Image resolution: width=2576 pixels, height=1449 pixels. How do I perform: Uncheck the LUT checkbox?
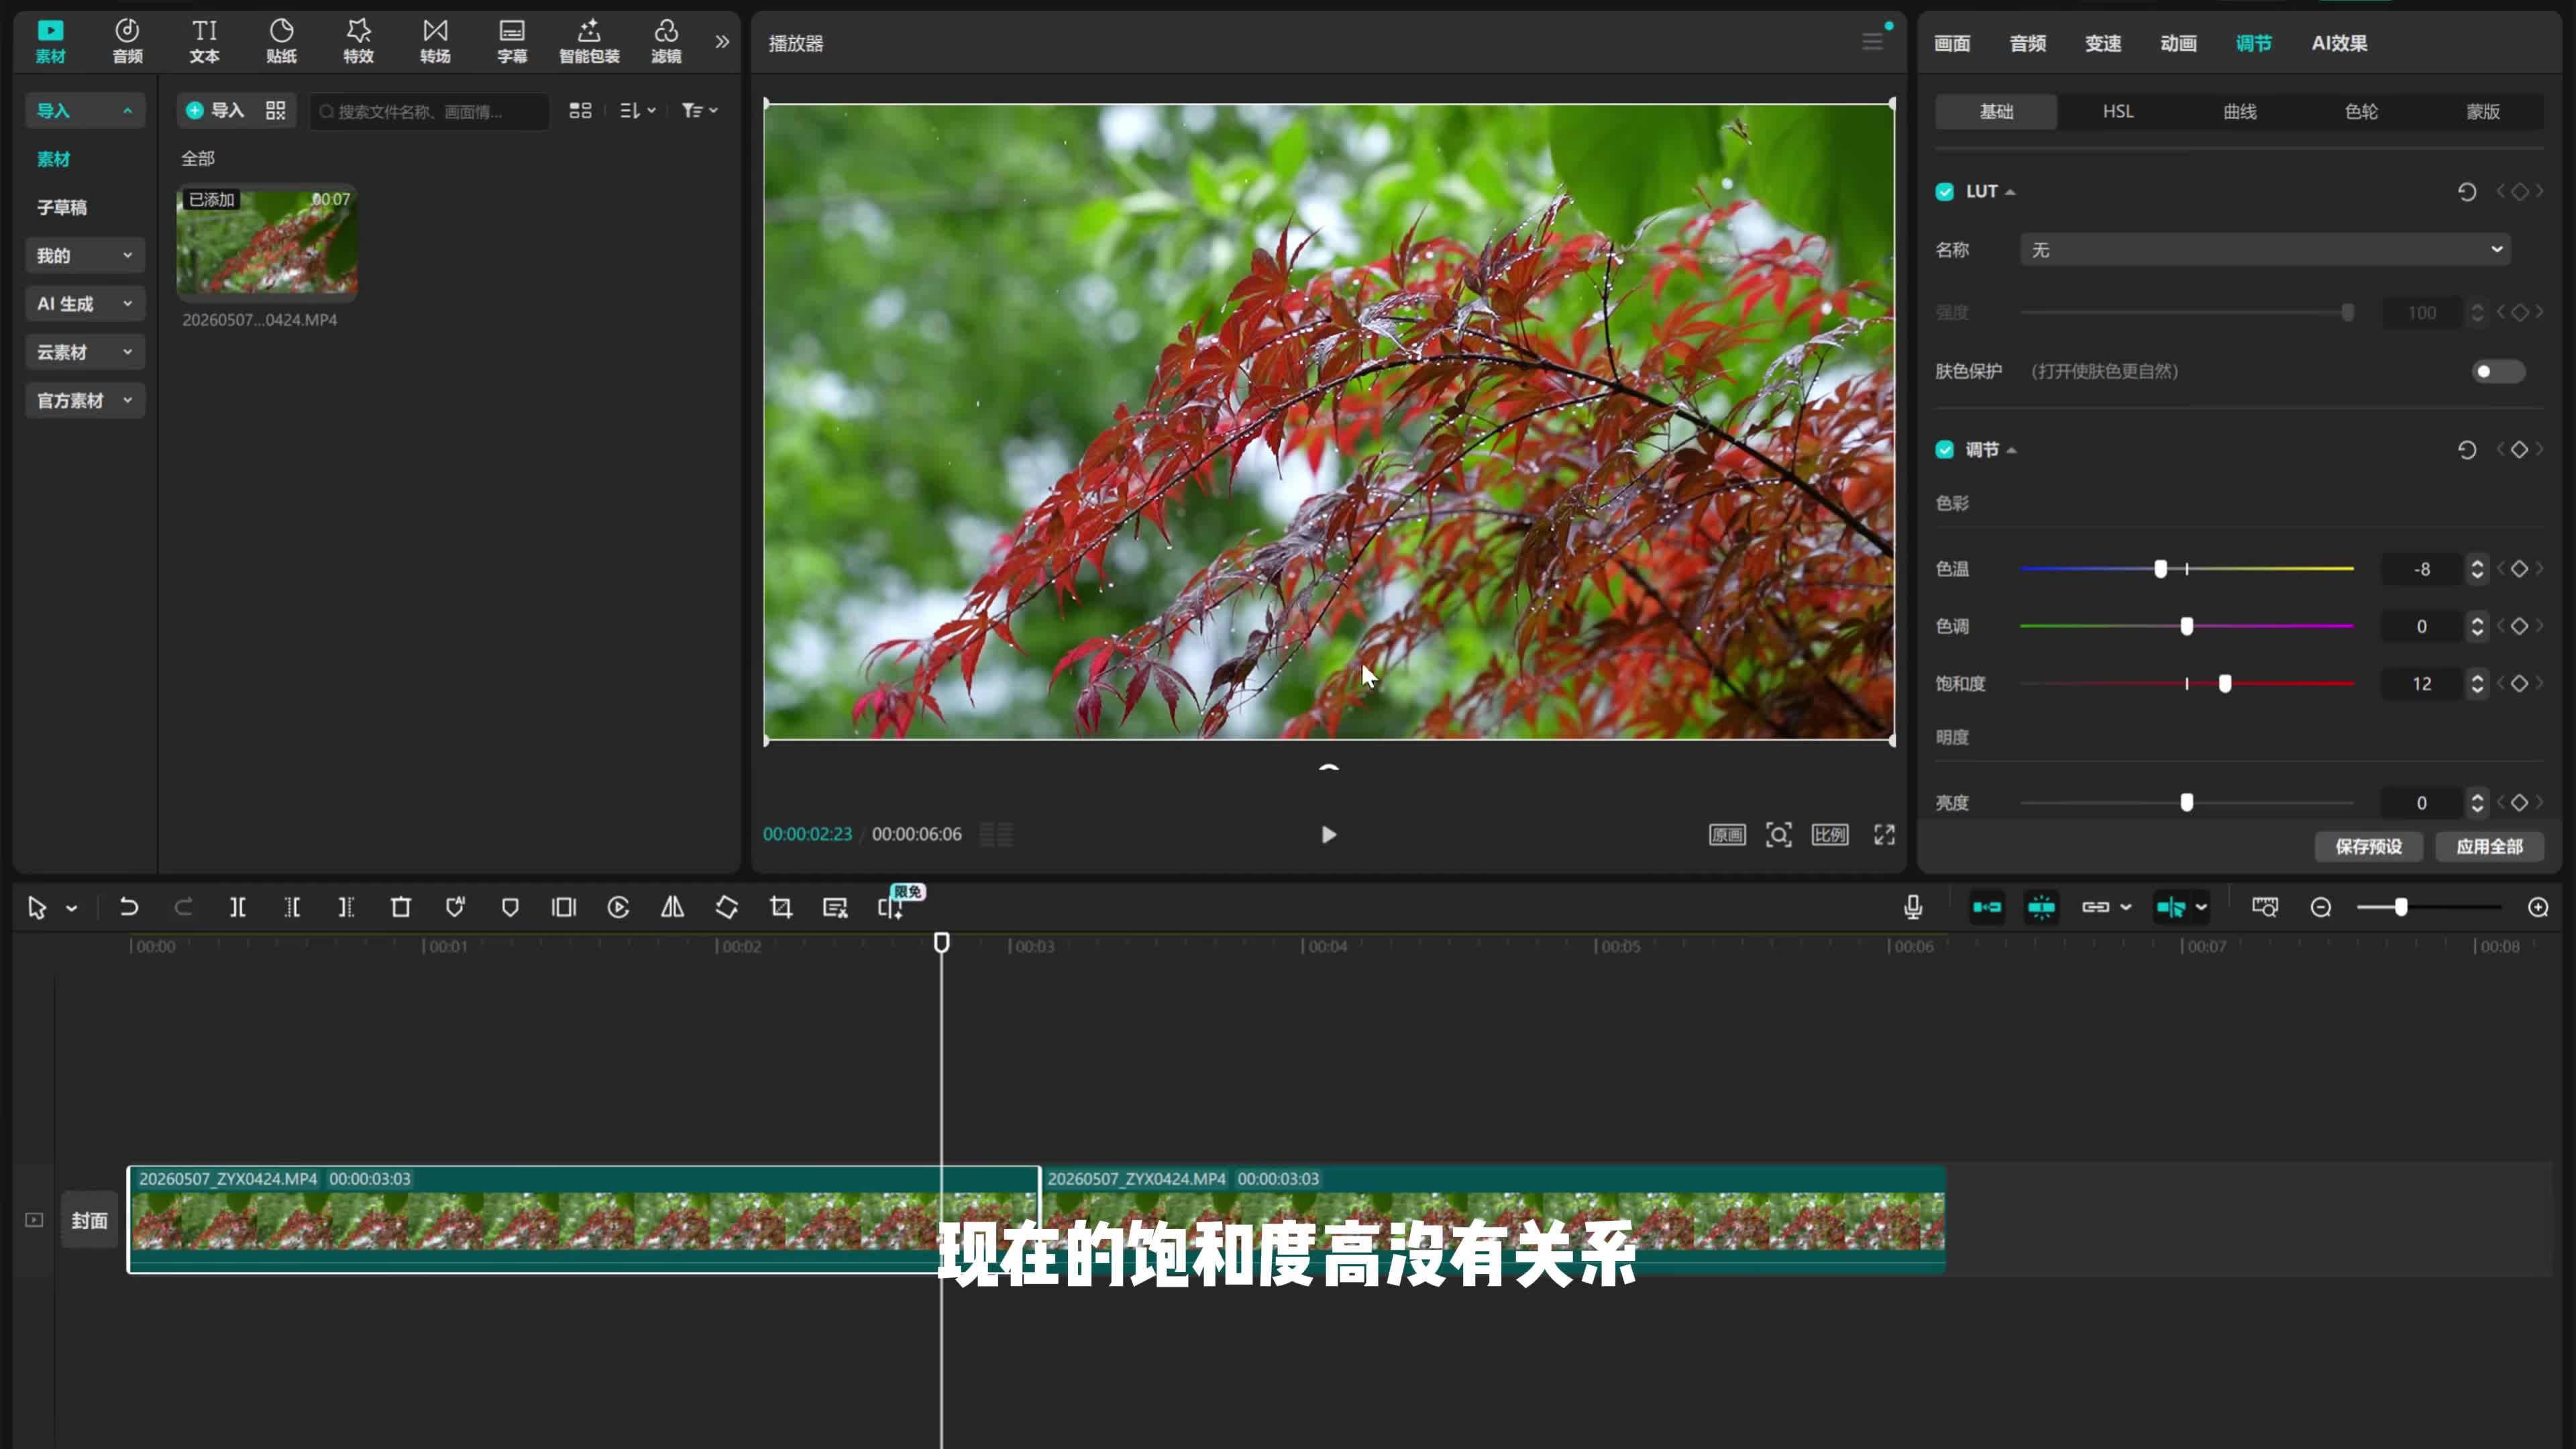coord(1944,192)
